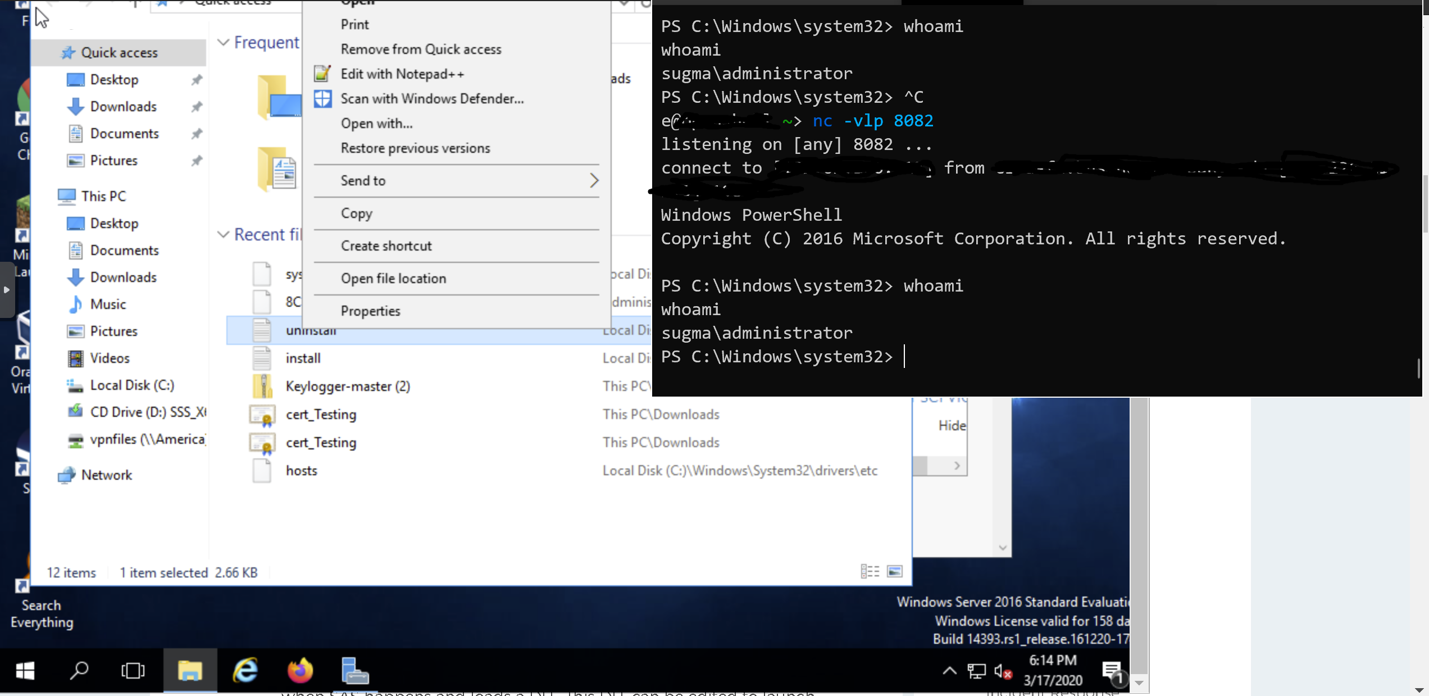This screenshot has height=696, width=1429.
Task: Select the Keylogger-master (2) file
Action: pos(348,385)
